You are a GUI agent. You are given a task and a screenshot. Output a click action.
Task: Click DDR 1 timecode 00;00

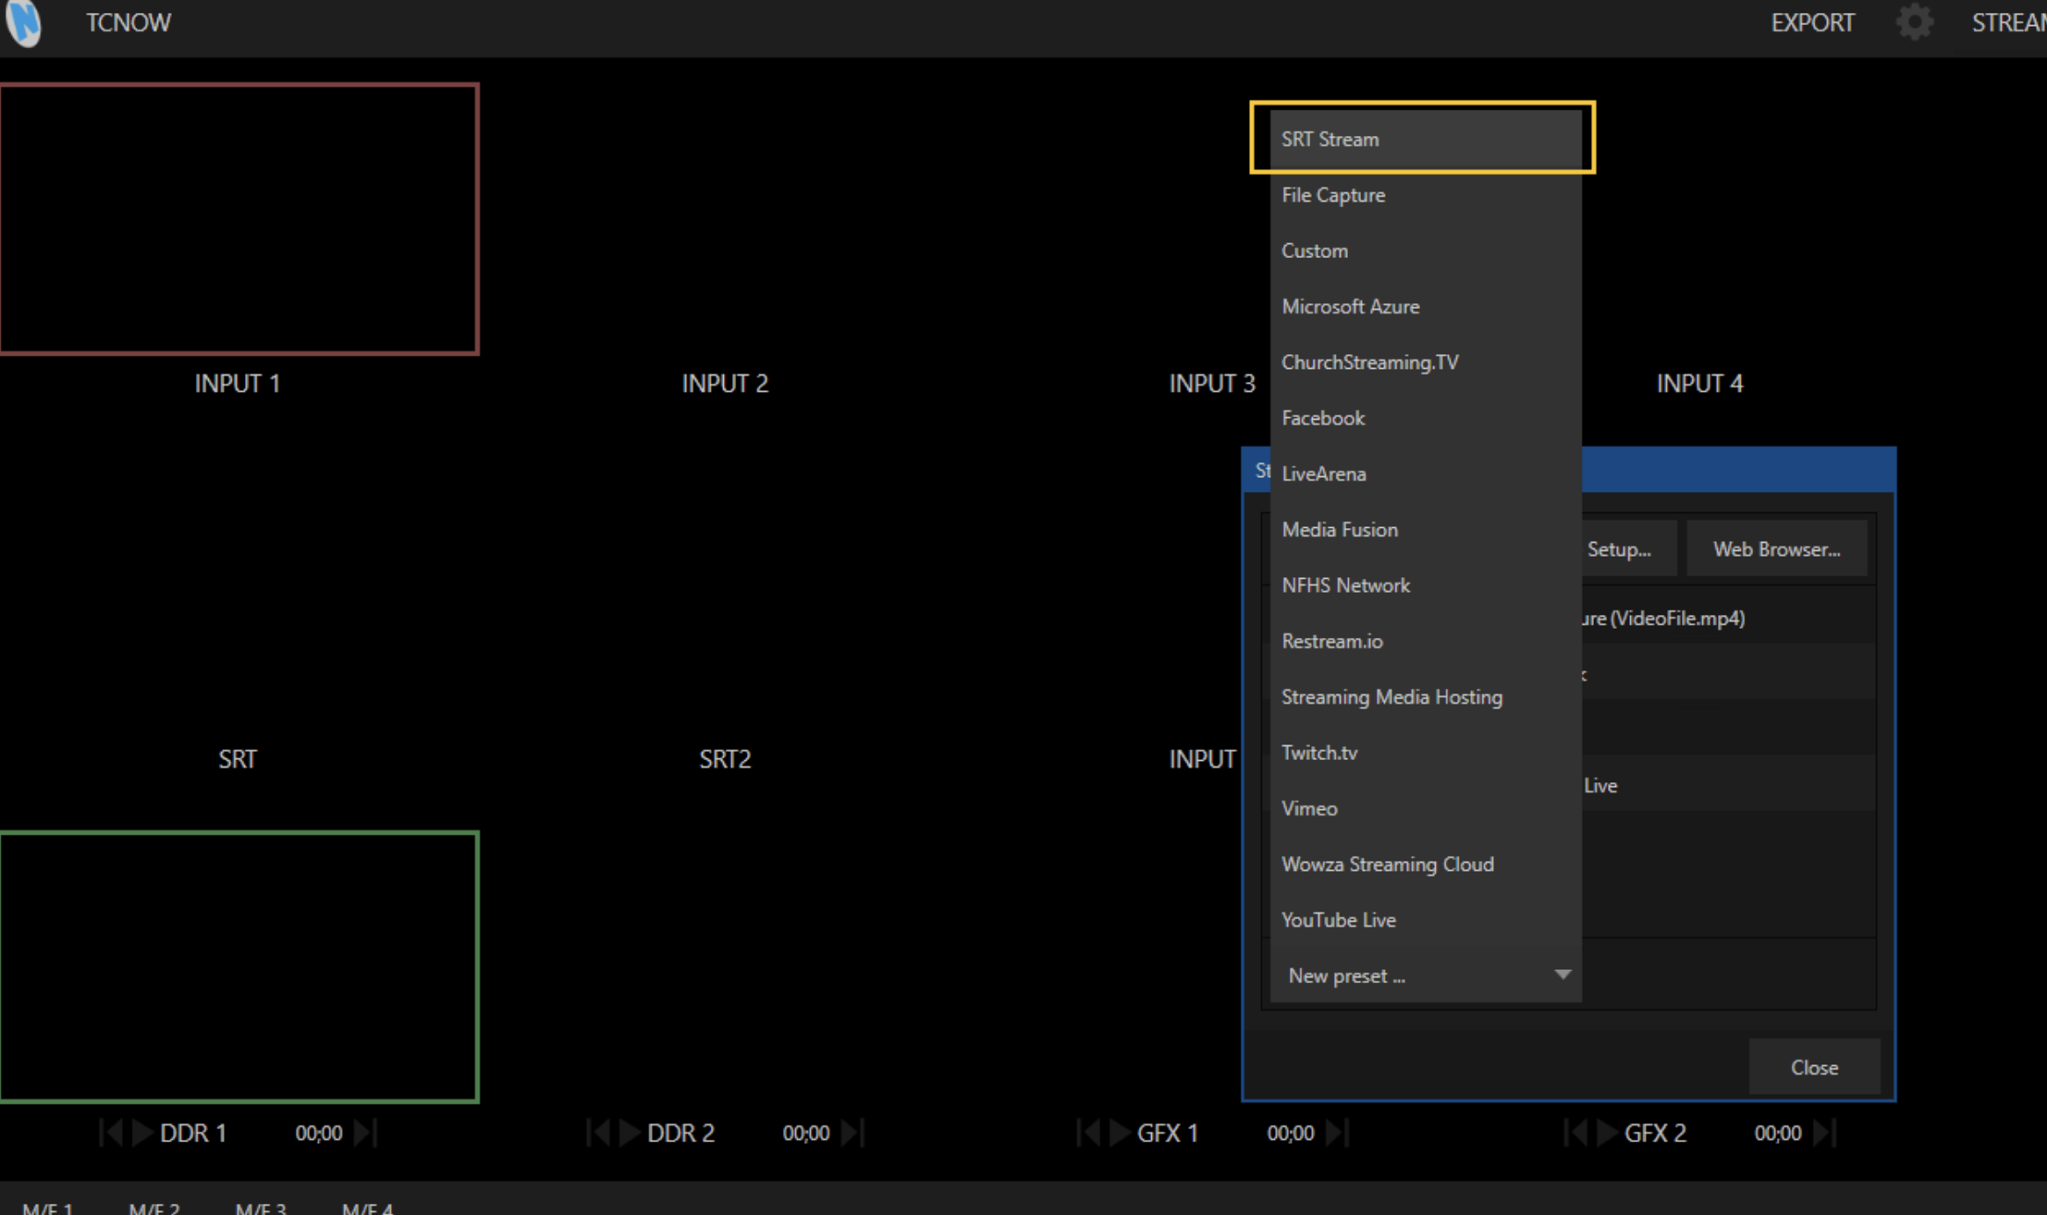click(x=319, y=1133)
